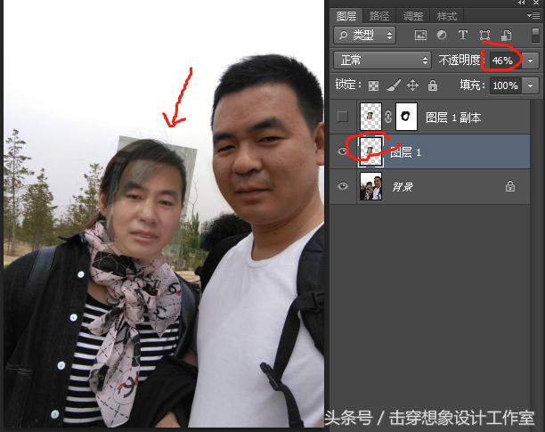This screenshot has height=432, width=545.
Task: Select the 图层 1 副本 layer thumbnail
Action: [370, 117]
